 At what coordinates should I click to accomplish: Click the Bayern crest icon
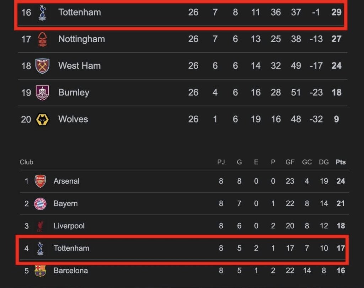[40, 203]
